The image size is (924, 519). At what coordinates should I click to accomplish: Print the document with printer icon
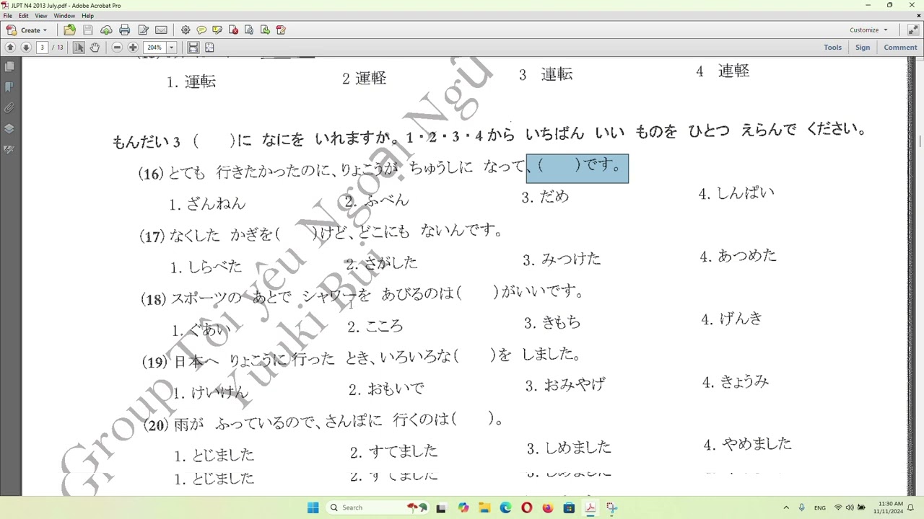coord(124,30)
